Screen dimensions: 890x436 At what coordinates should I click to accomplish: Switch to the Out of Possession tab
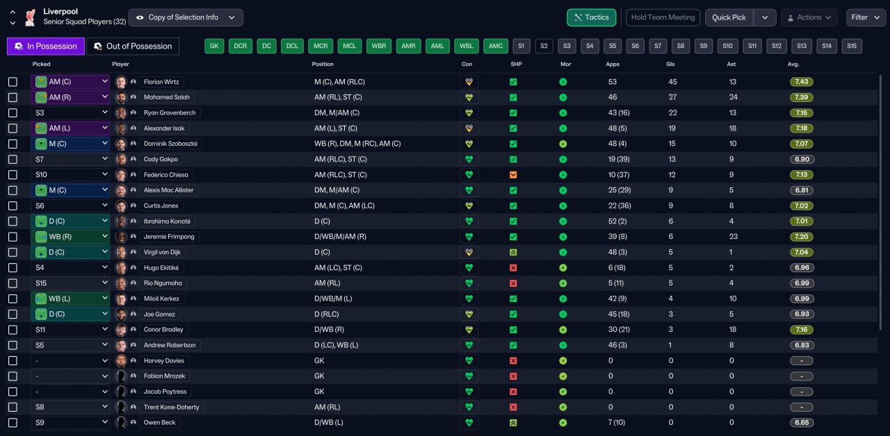pos(132,47)
